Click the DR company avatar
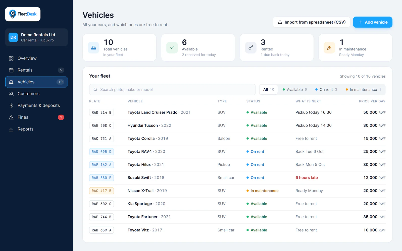This screenshot has height=251, width=402. tap(13, 37)
